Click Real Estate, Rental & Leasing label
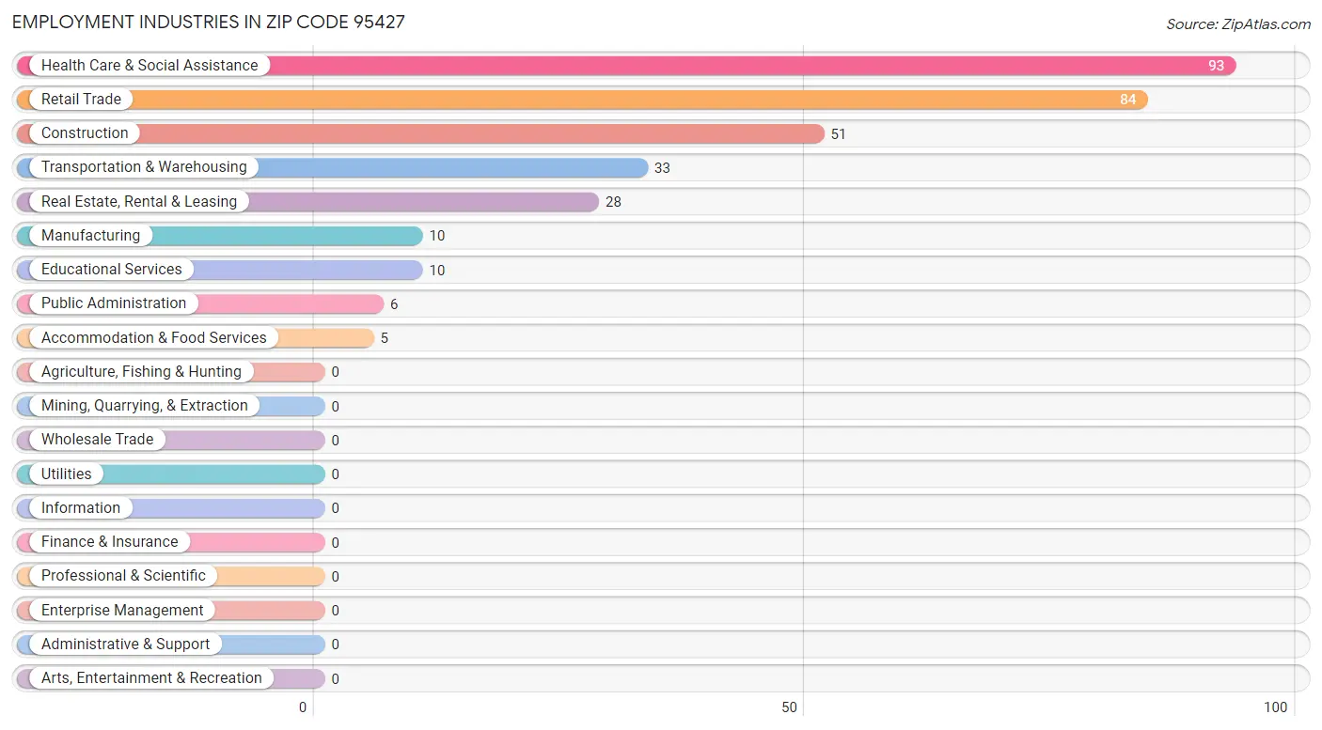 pos(139,201)
